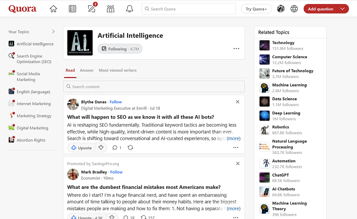Screen dimensions: 357x219
Task: Click the Try Quora+ button
Action: click(x=256, y=9)
